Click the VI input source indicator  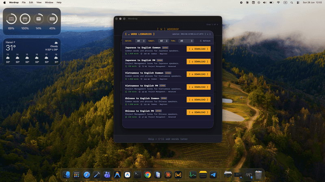(x=285, y=2)
